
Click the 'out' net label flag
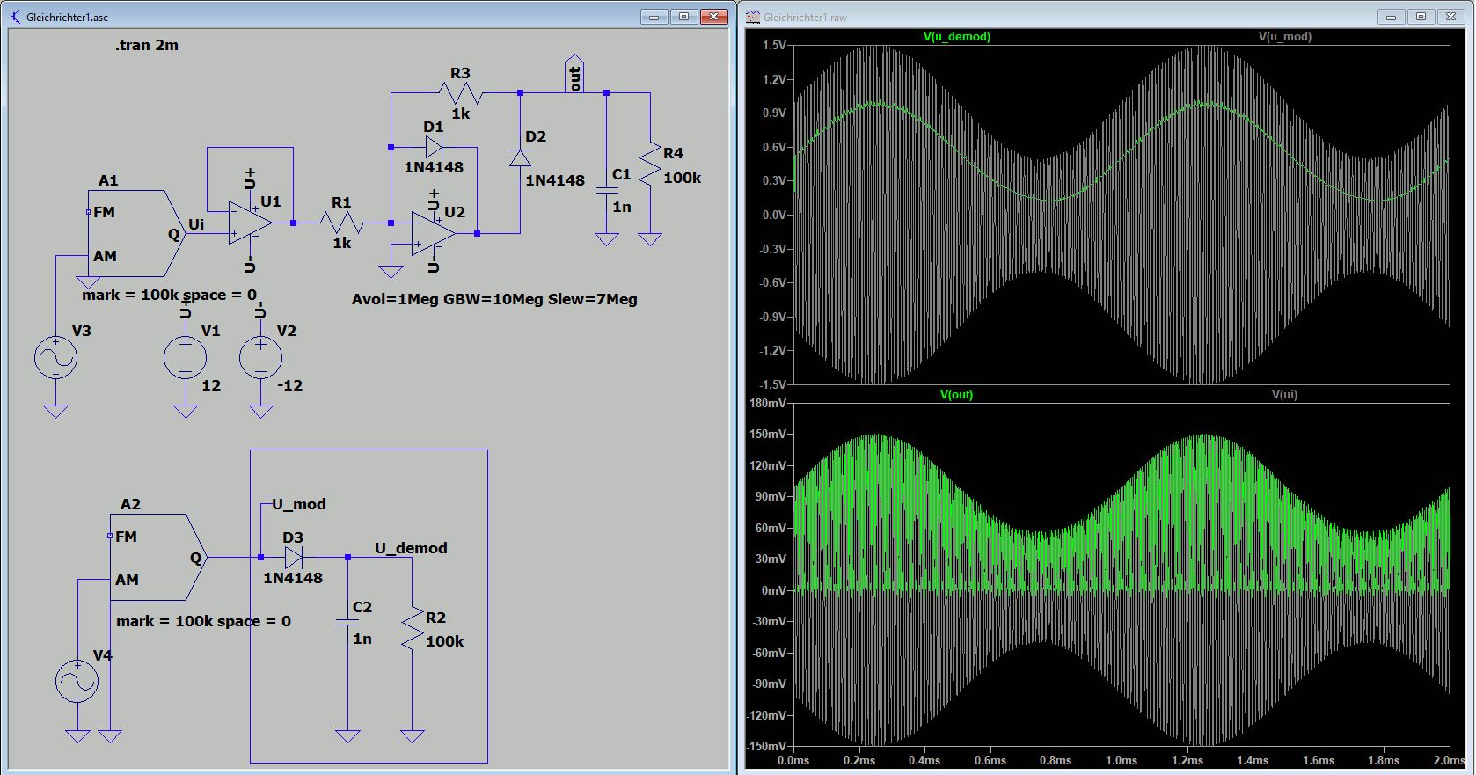point(574,76)
